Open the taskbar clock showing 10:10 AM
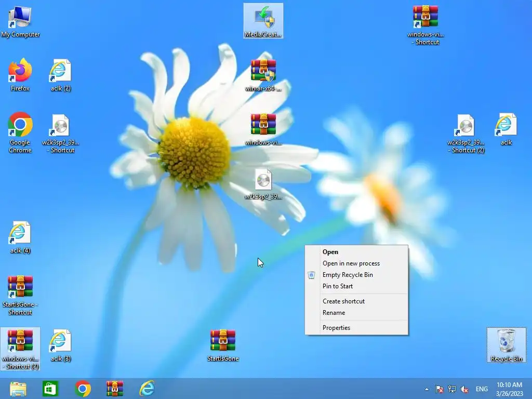532x399 pixels. (x=509, y=389)
